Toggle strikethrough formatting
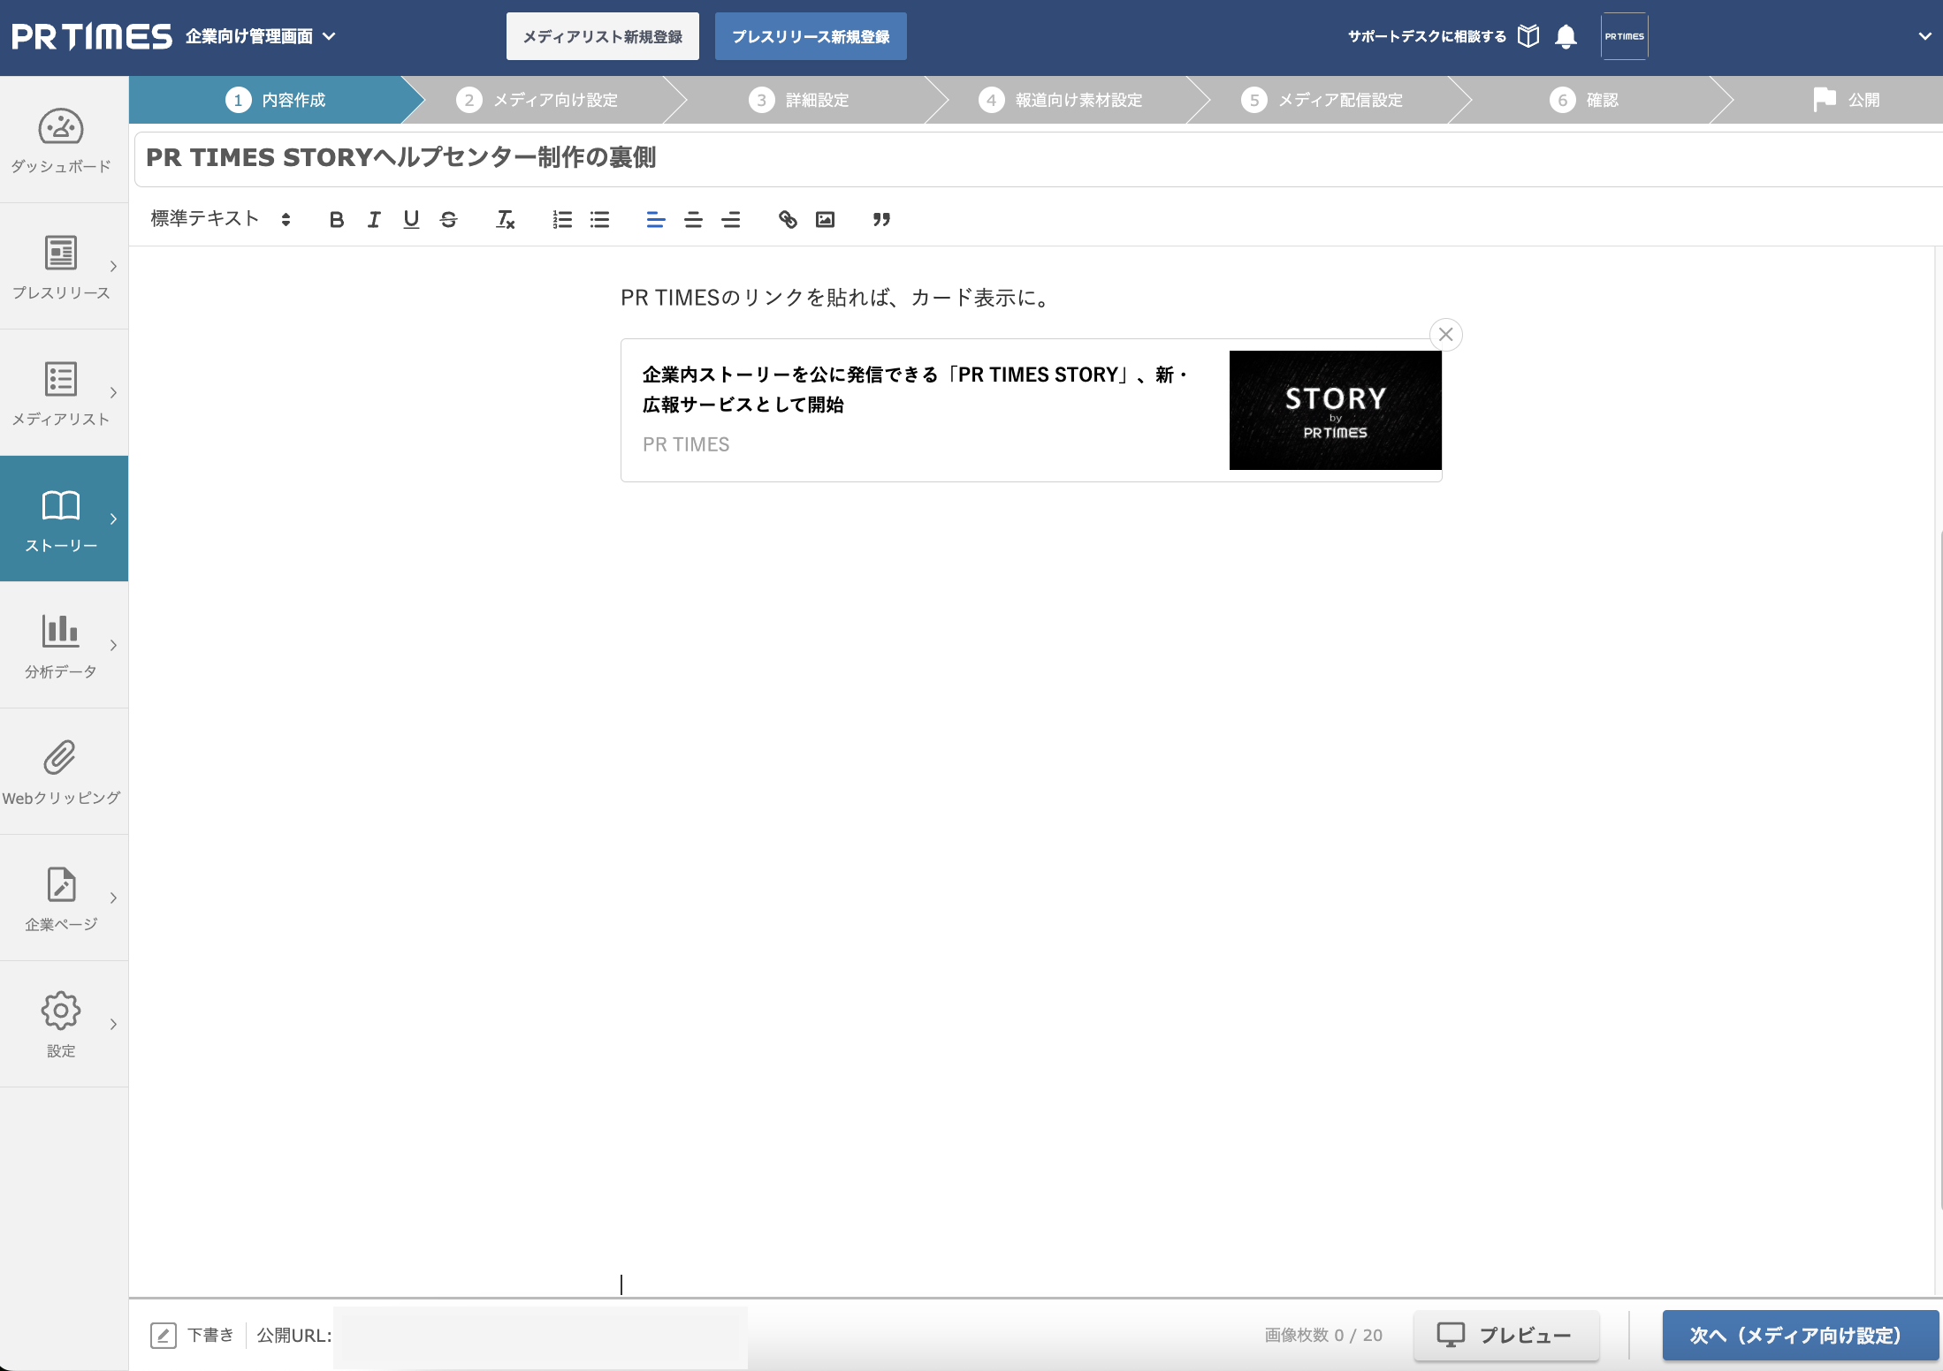The image size is (1943, 1371). (x=449, y=220)
